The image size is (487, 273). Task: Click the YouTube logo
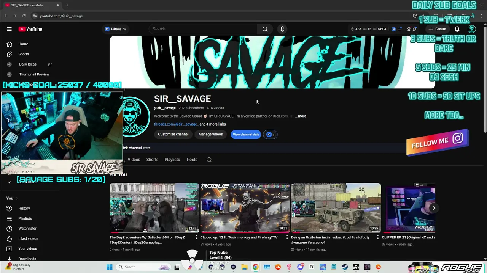[30, 29]
